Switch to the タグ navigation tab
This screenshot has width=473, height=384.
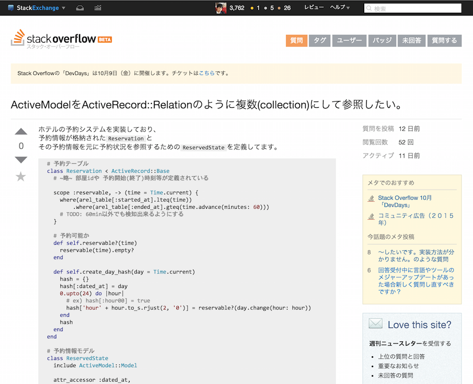319,41
